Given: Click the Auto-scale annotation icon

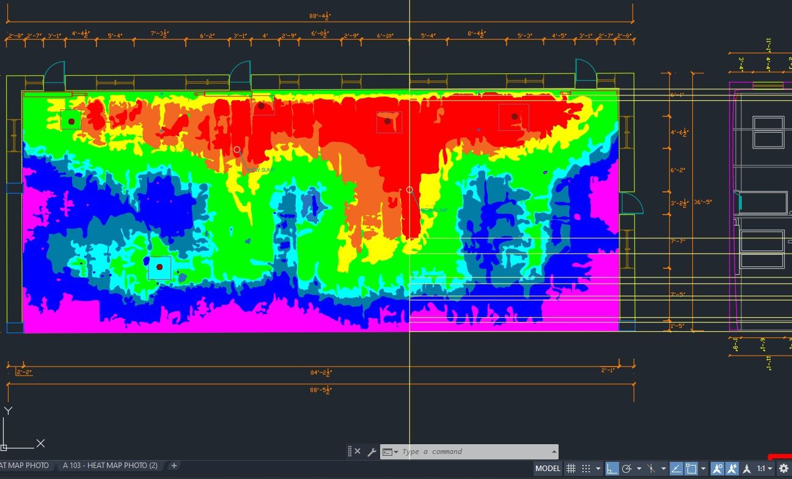Looking at the screenshot, I should click(732, 469).
